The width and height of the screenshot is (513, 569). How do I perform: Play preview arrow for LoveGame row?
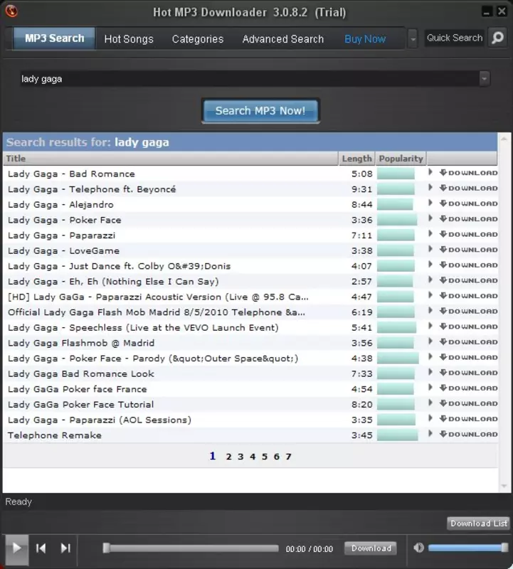(430, 250)
